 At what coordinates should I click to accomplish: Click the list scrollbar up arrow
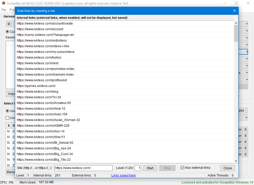[x=236, y=23]
